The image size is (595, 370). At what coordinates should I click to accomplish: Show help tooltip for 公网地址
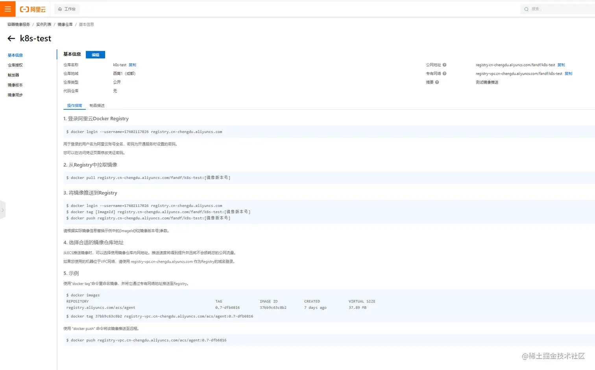444,65
